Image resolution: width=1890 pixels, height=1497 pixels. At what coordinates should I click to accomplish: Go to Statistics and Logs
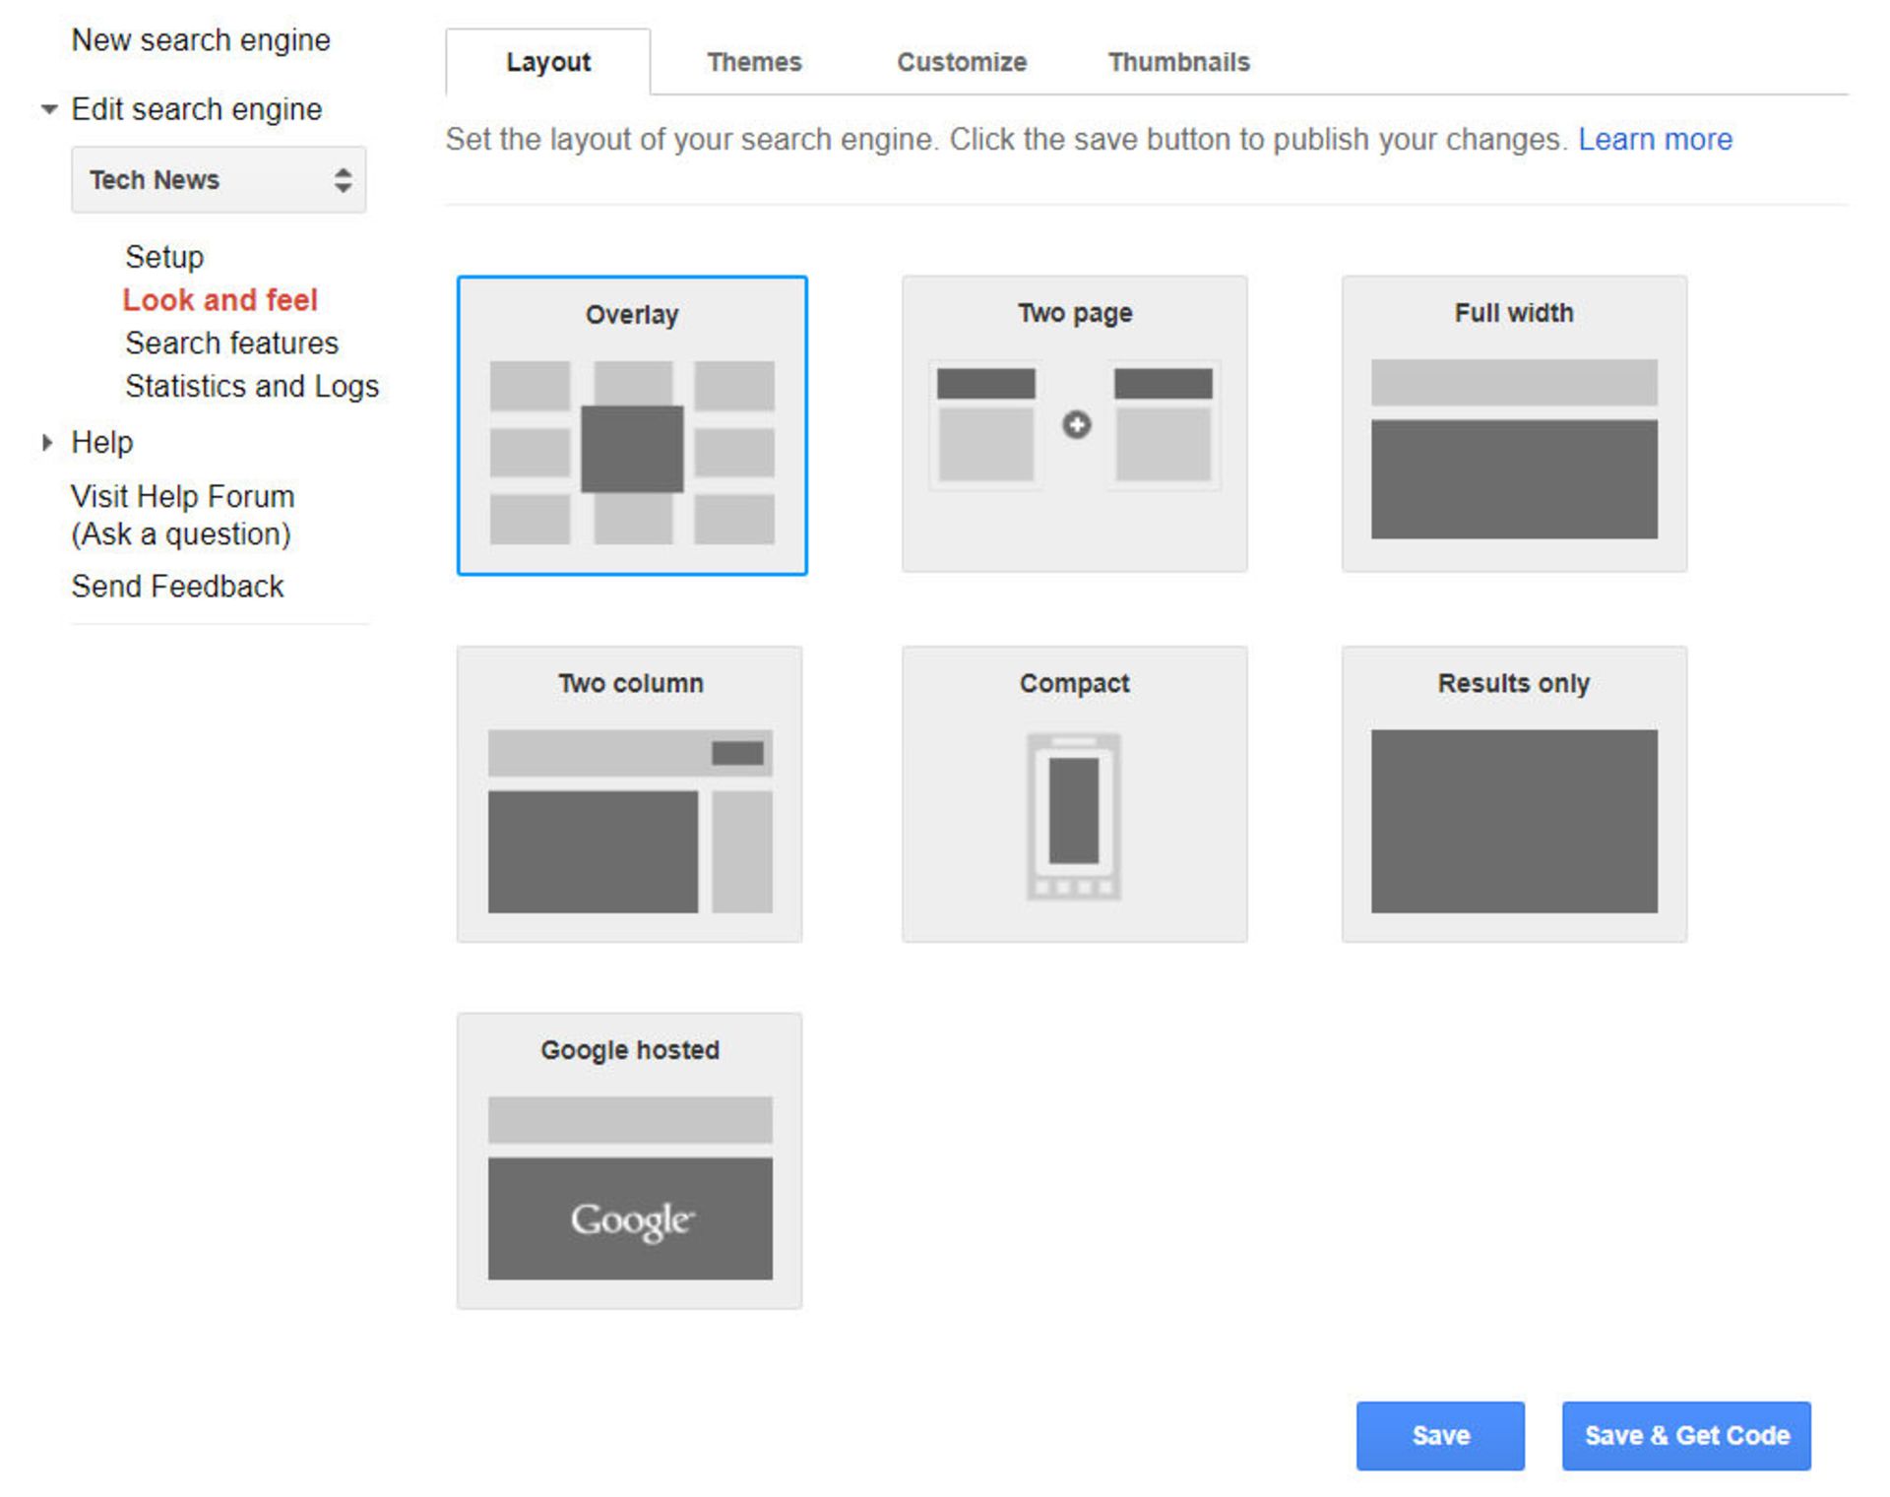coord(251,386)
